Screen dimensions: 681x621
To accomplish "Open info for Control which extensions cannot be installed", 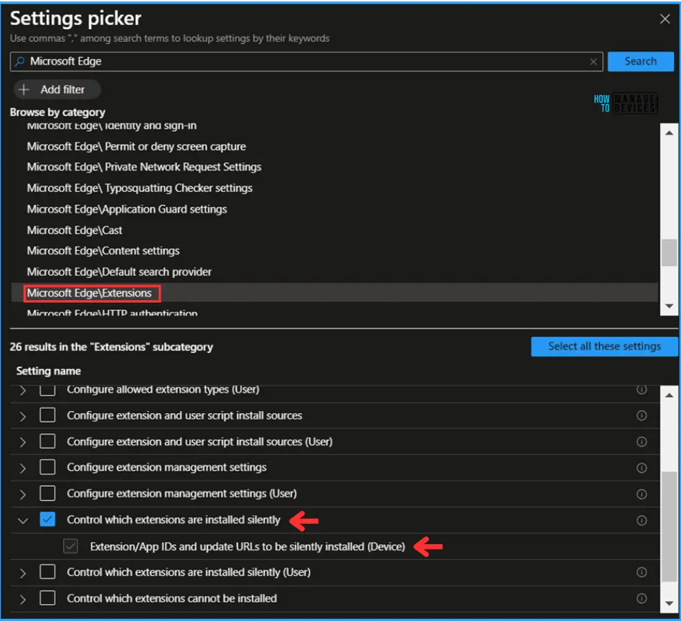I will tap(642, 598).
